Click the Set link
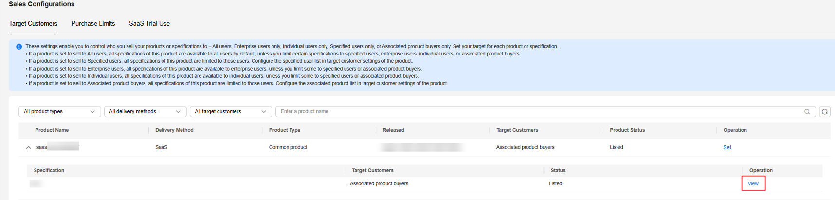This screenshot has width=835, height=200. coord(727,147)
